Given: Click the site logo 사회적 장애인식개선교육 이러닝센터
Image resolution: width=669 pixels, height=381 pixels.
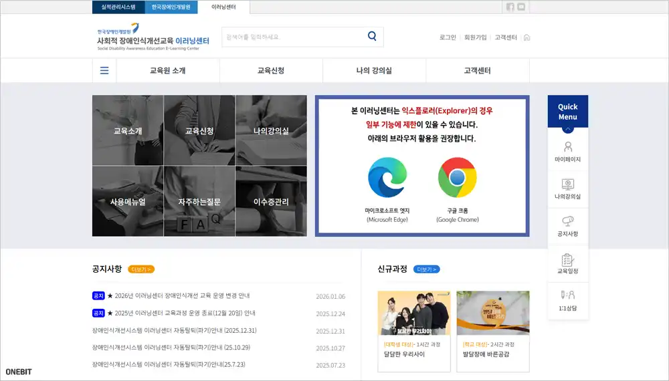Looking at the screenshot, I should pyautogui.click(x=153, y=37).
